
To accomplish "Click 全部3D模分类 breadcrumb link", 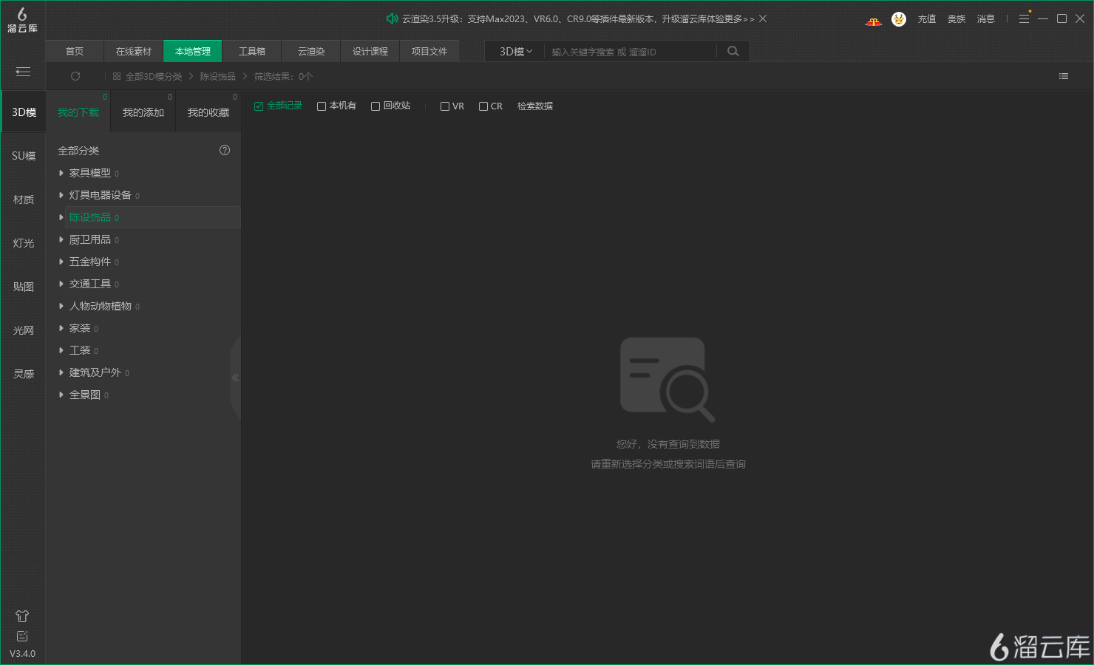I will 154,77.
